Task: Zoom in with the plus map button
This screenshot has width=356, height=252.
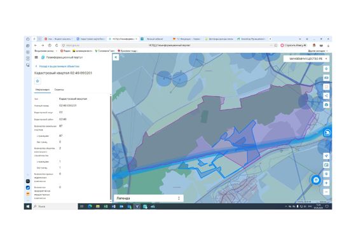Action: point(326,183)
